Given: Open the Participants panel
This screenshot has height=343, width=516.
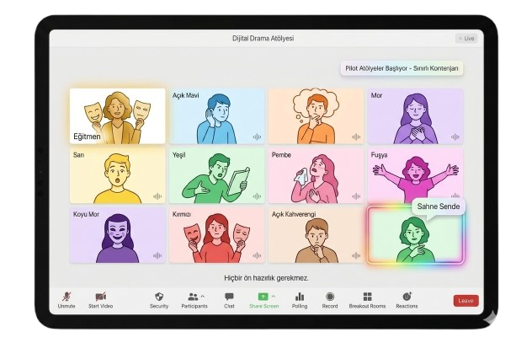Looking at the screenshot, I should click(x=193, y=297).
